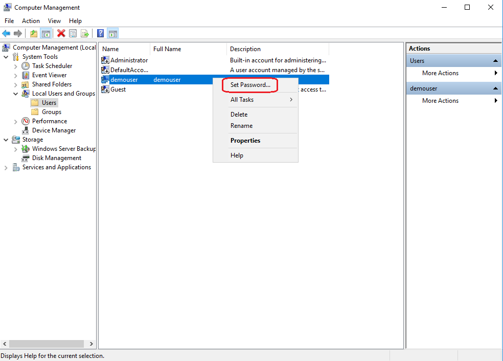503x361 pixels.
Task: Collapse the Users section in Actions pane
Action: [x=495, y=61]
